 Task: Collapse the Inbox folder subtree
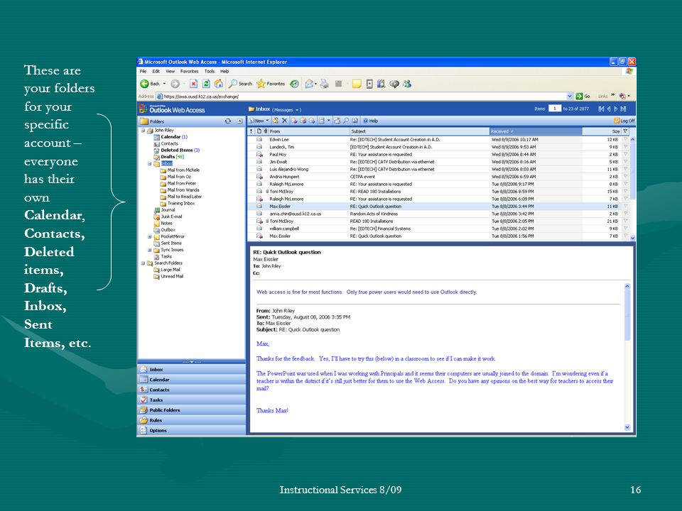(149, 164)
